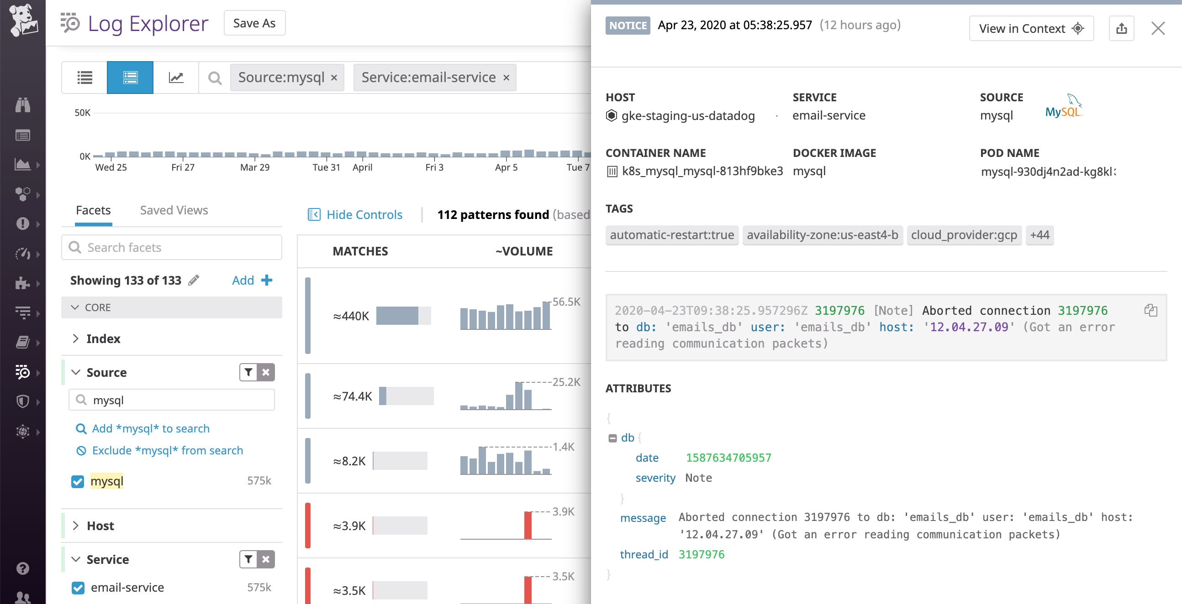The image size is (1182, 604).
Task: Switch to the list view icon
Action: click(84, 78)
